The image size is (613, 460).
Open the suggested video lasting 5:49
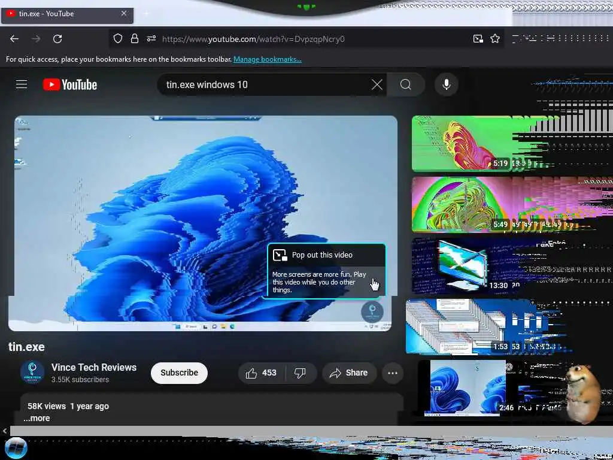[462, 205]
